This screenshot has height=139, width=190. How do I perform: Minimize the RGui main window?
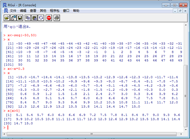(x=166, y=5)
